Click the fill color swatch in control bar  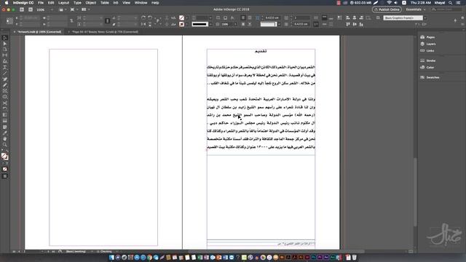(x=181, y=17)
